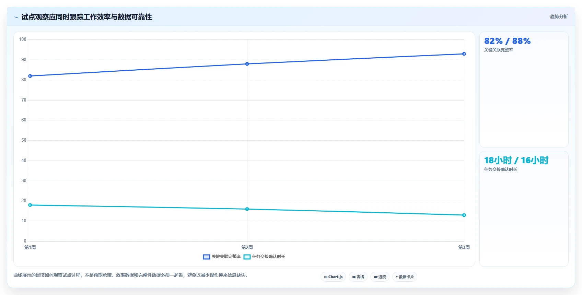582x295 pixels.
Task: Click the cyan legend swatch for 任务交接确认时长
Action: point(247,257)
